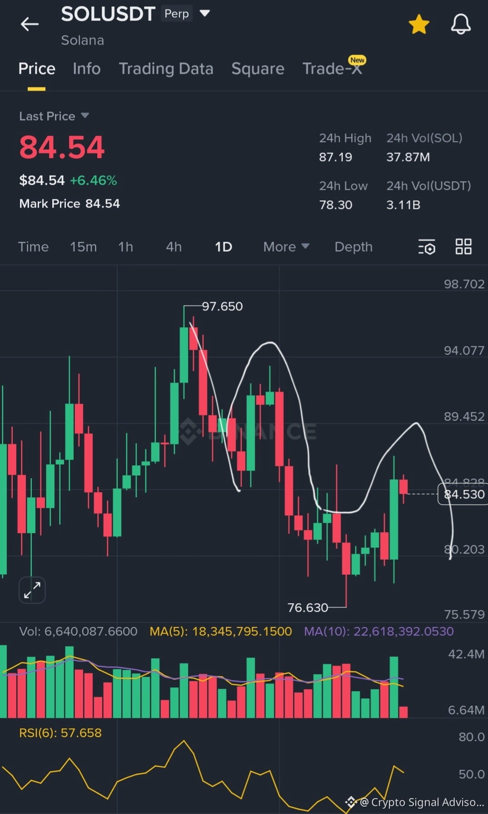This screenshot has width=488, height=814.
Task: Toggle the favorite star icon
Action: [419, 24]
